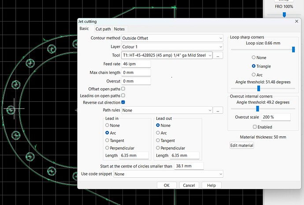Click Loop sharp corners angle threshold slider
Screen dimensions: 304x205
(259, 89)
